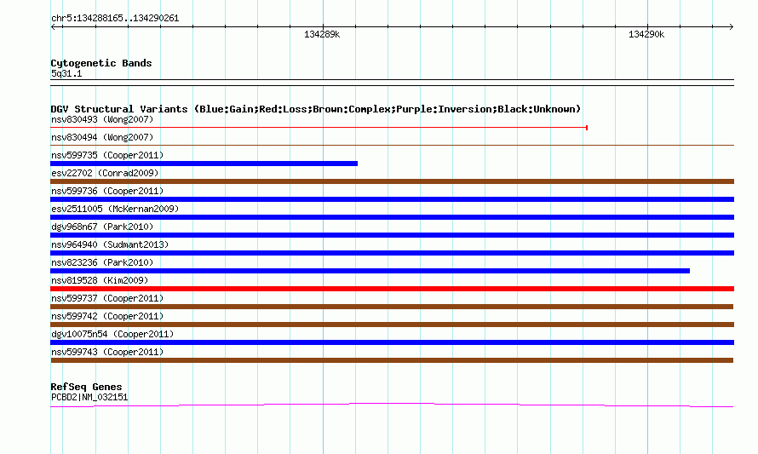
Task: Click dgv968n67 (Park2010) label
Action: coord(102,227)
